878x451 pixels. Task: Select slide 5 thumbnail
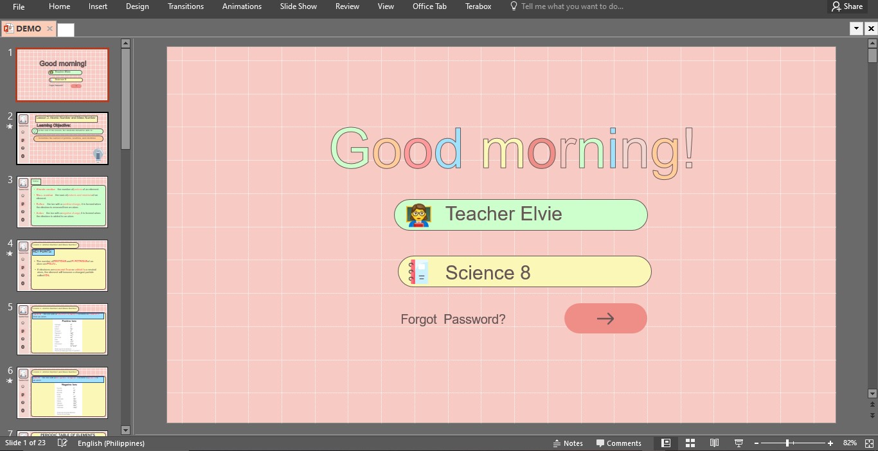point(62,329)
